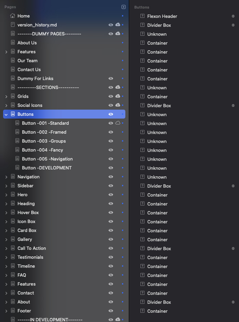Expand the Testimonials page group
This screenshot has width=239, height=322.
tap(6, 257)
